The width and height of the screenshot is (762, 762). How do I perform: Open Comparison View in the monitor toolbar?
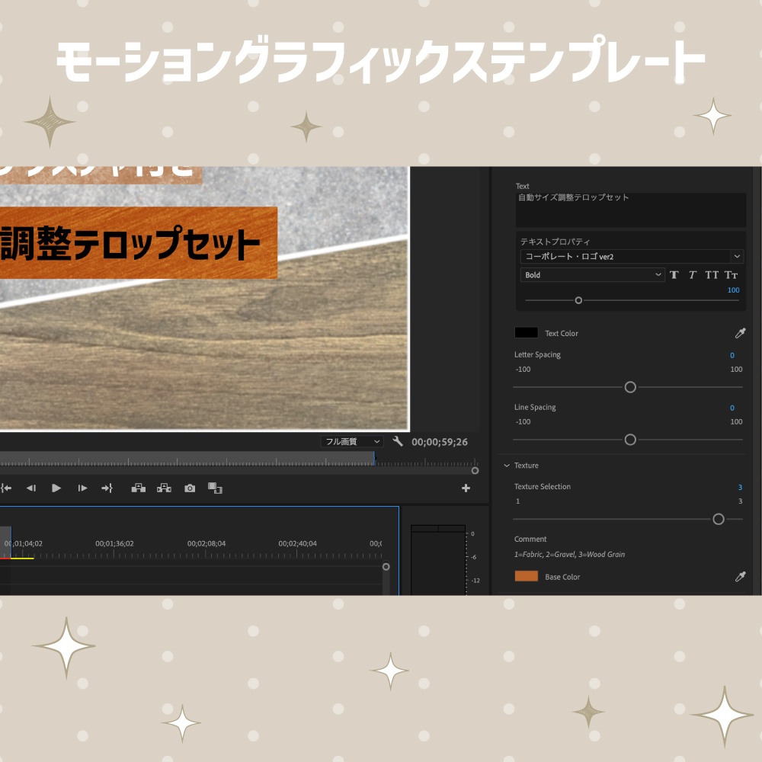[x=217, y=488]
